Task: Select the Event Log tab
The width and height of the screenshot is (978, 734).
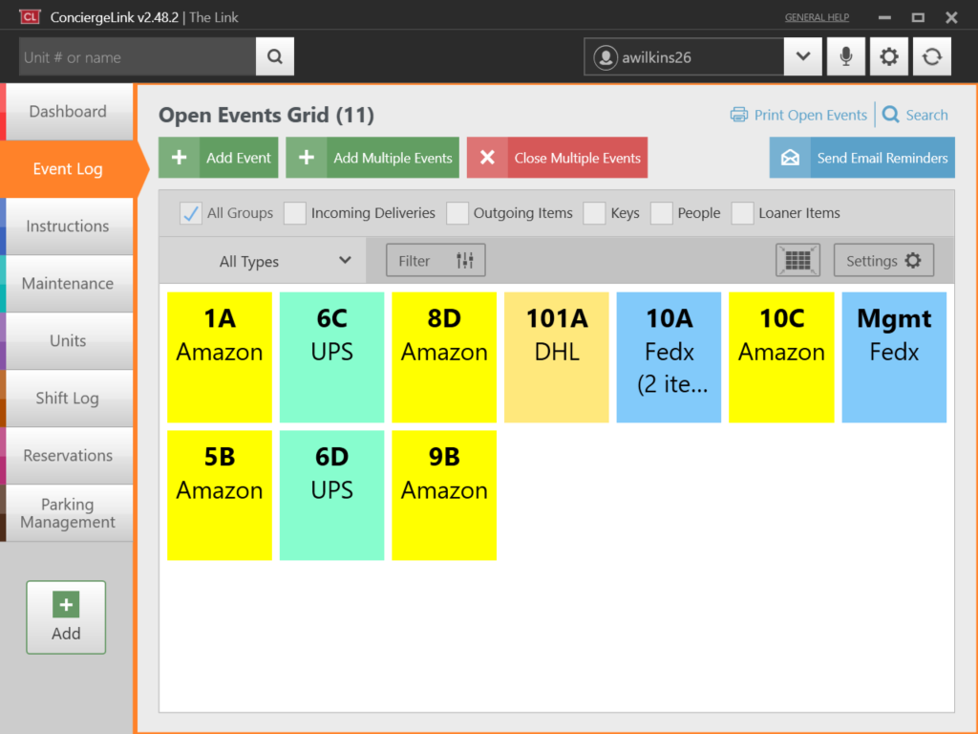Action: pyautogui.click(x=68, y=169)
